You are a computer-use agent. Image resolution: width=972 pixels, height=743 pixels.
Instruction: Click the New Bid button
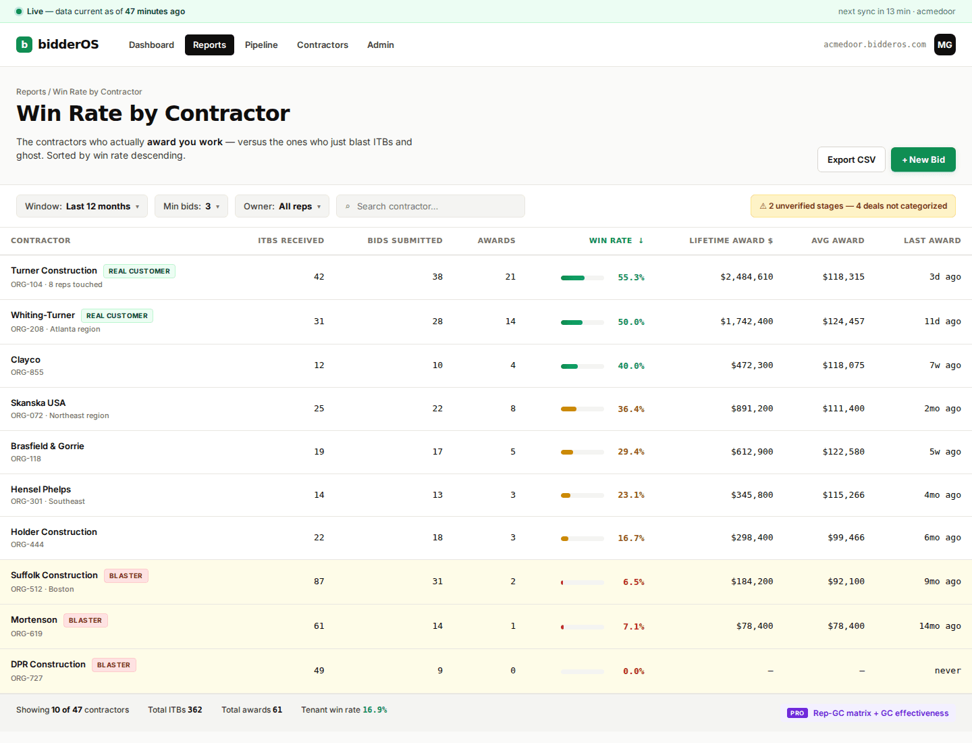point(923,159)
